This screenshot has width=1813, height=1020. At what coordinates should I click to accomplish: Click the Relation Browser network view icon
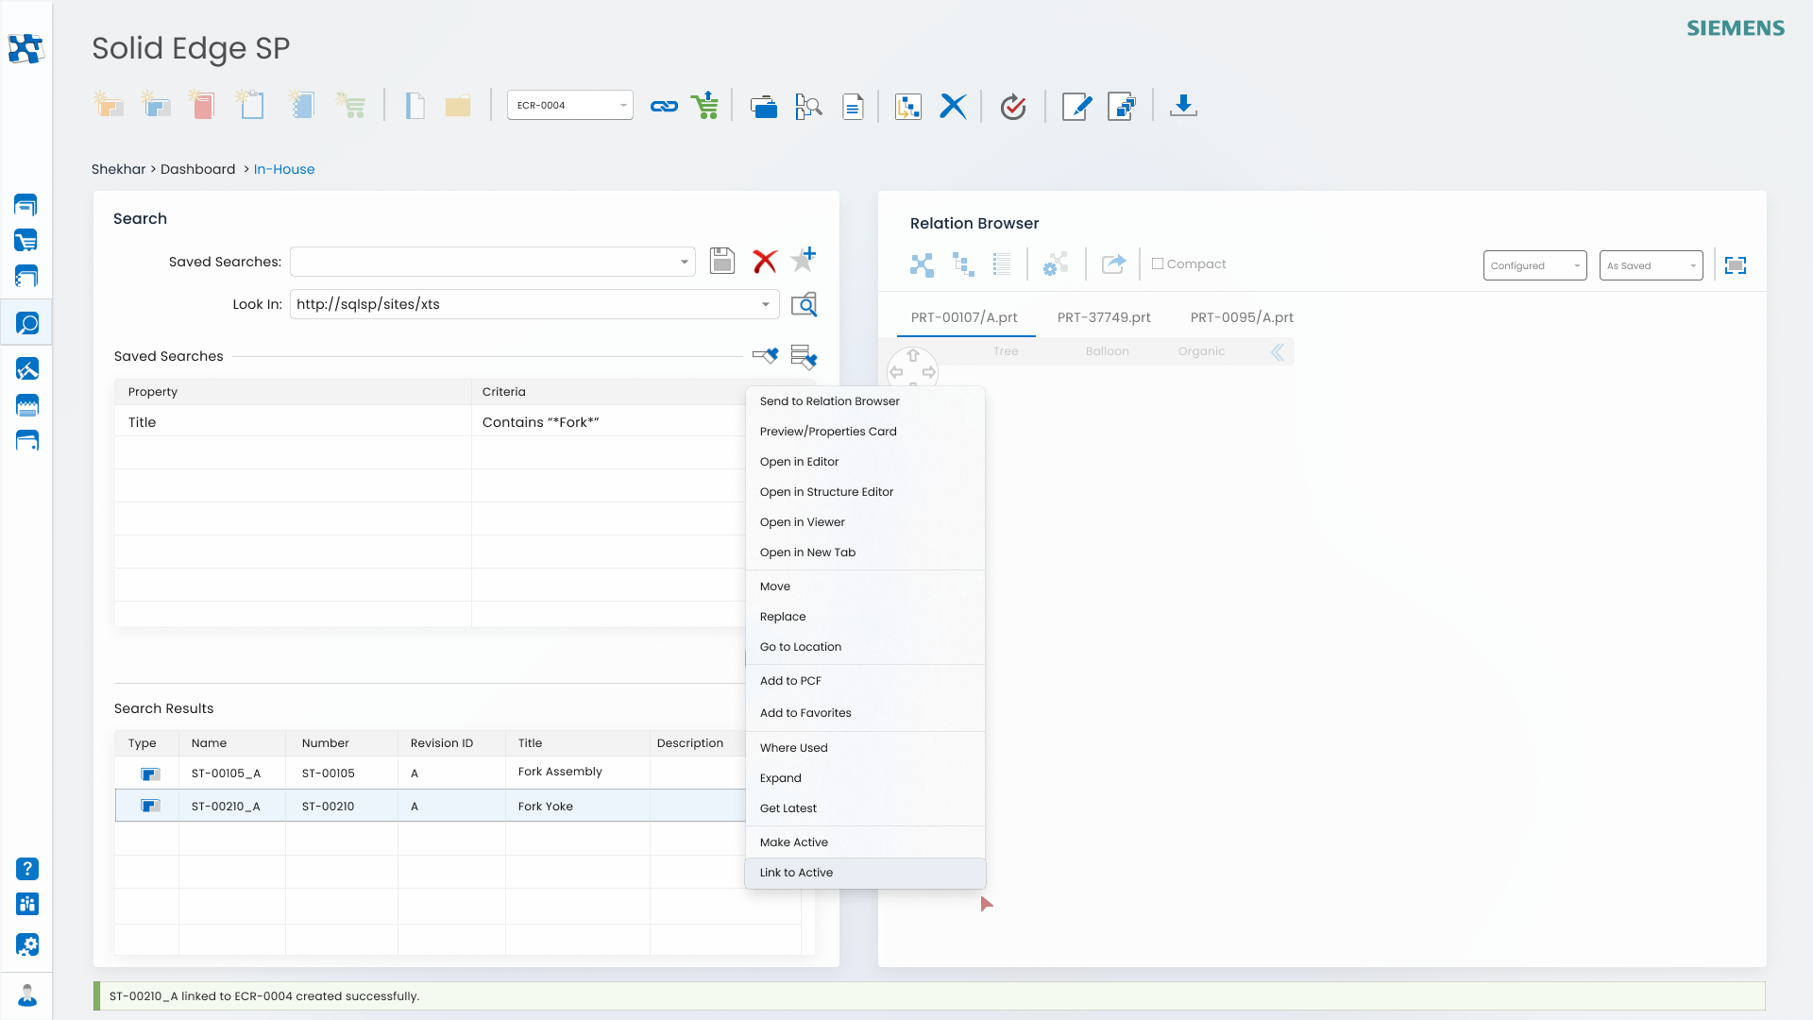pos(922,264)
